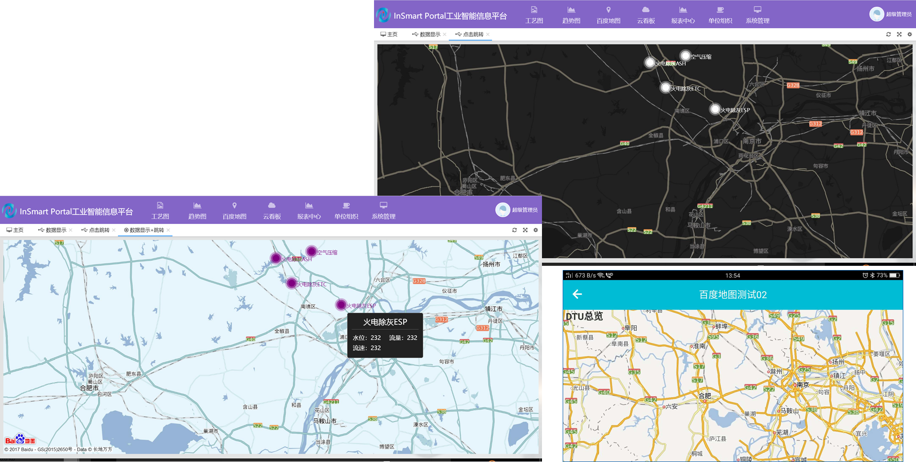Click the purple 火电除灰ESP marker on light map

[x=341, y=305]
